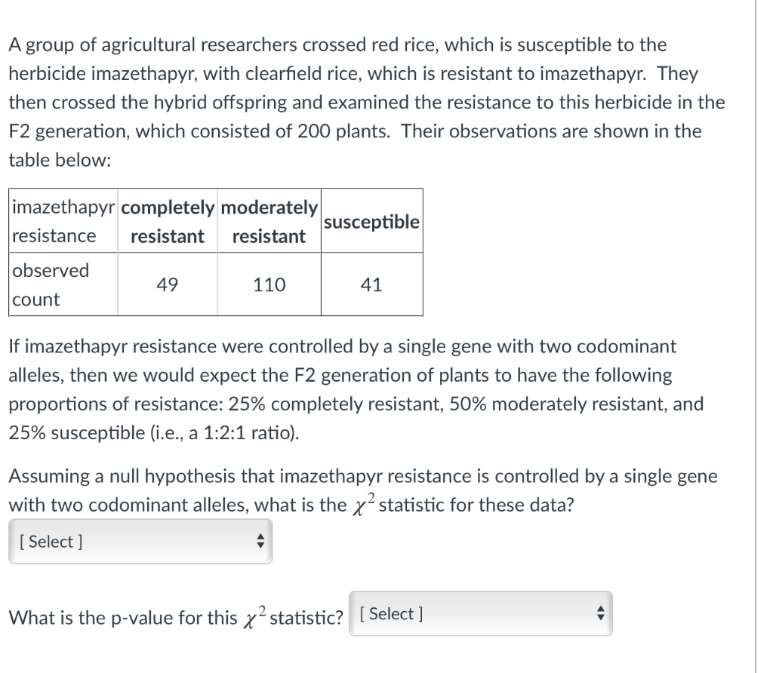The width and height of the screenshot is (773, 673).
Task: Click the up-down arrow of the p-value dropdown
Action: [x=600, y=613]
